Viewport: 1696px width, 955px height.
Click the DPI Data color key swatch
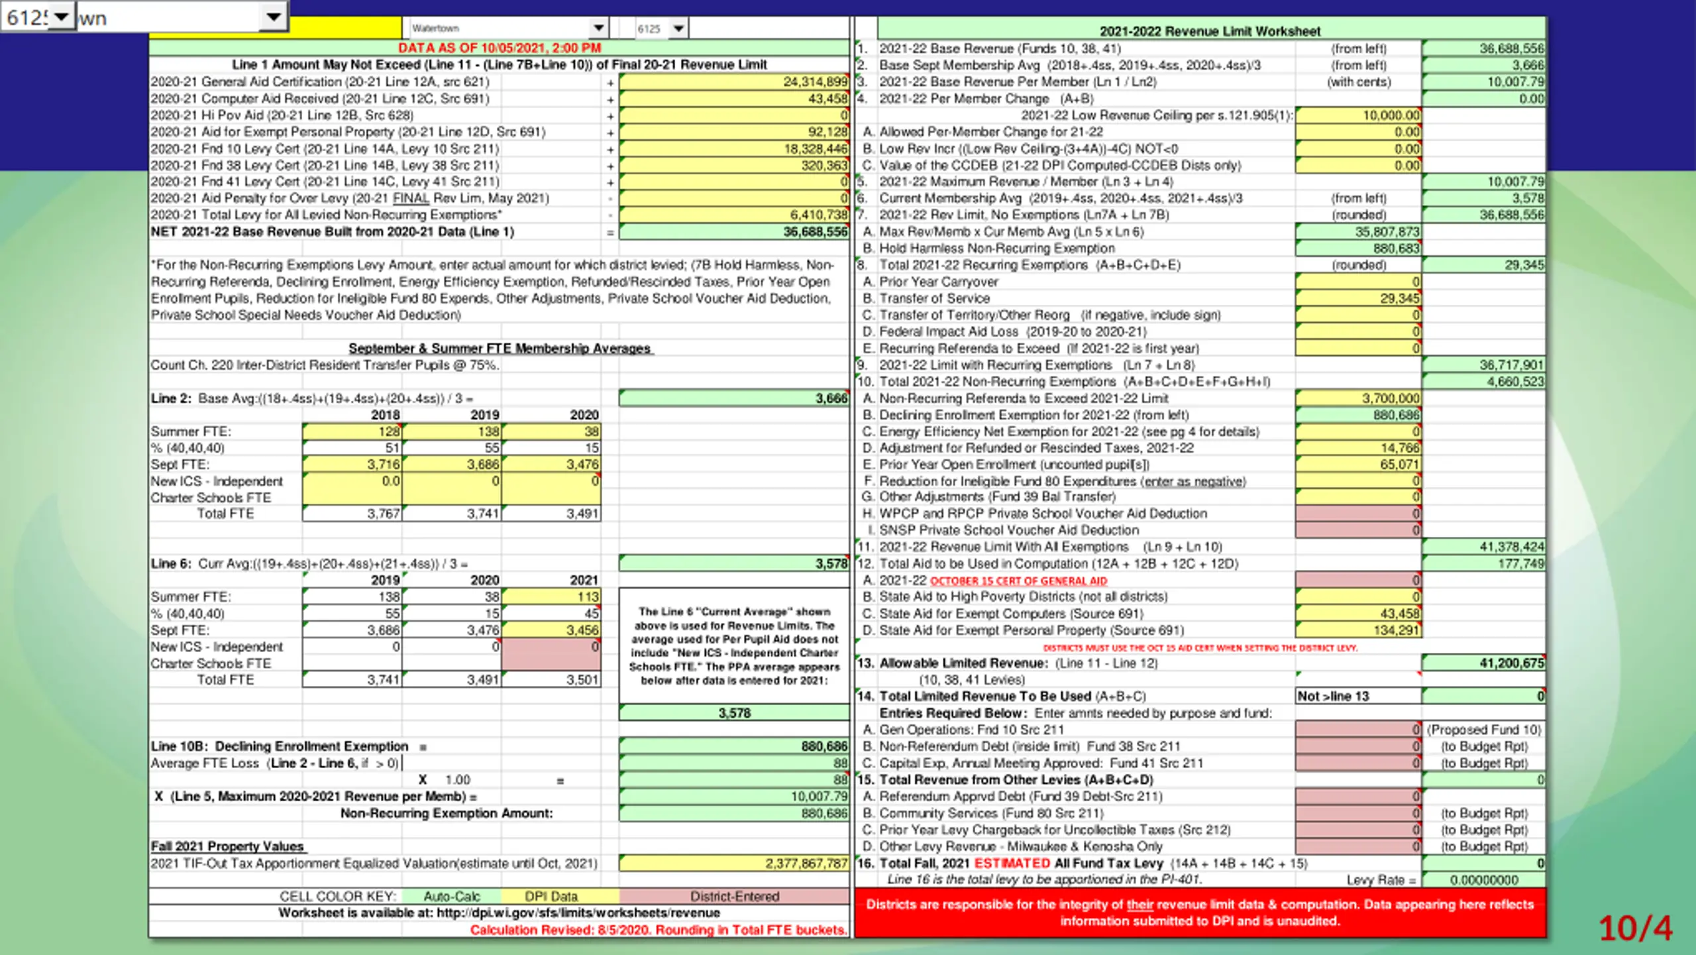(x=551, y=896)
